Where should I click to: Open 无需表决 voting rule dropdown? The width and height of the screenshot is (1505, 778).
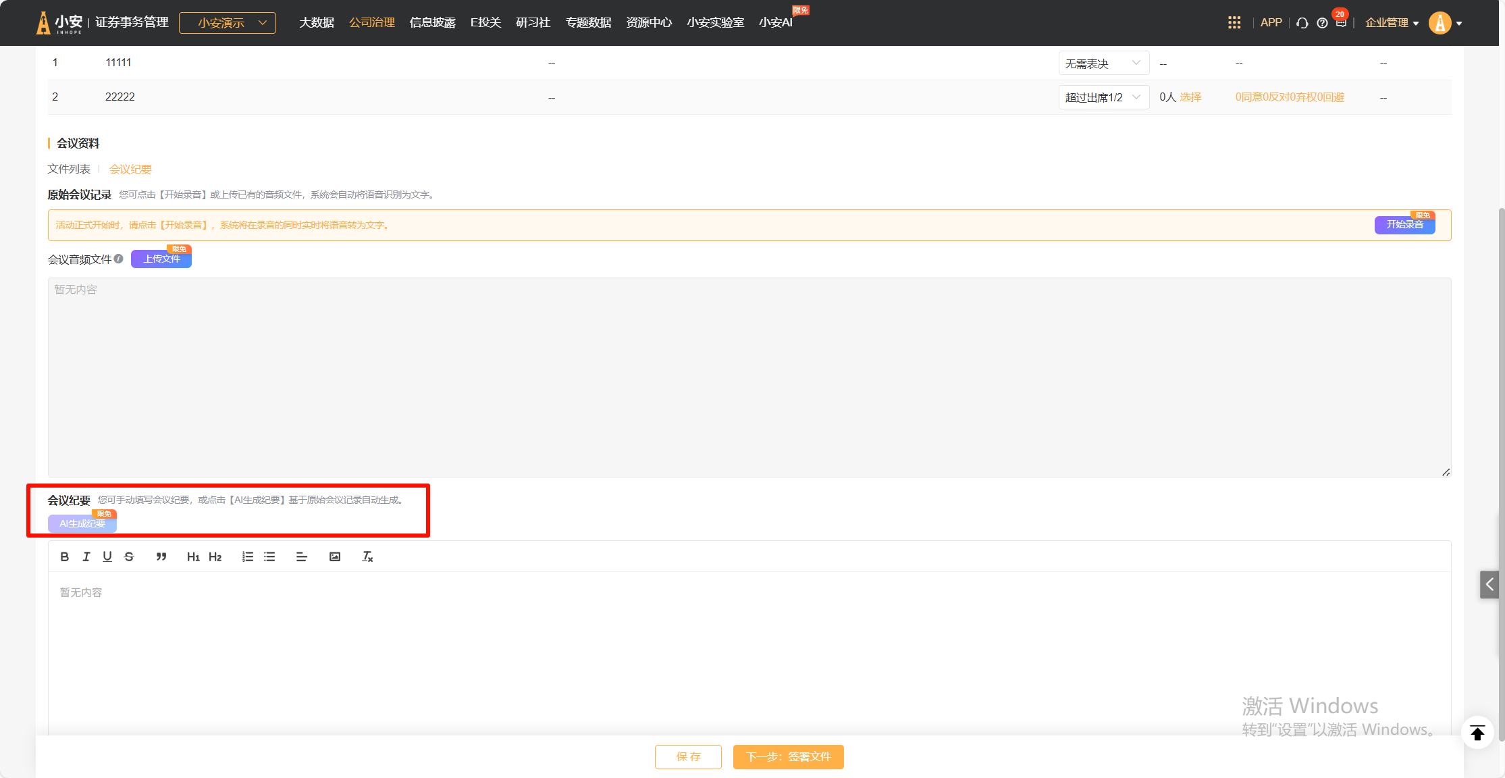coord(1103,63)
